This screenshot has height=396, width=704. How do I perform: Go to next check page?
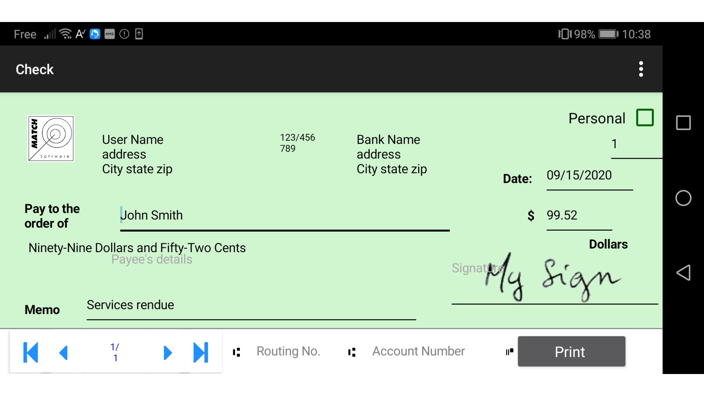168,352
